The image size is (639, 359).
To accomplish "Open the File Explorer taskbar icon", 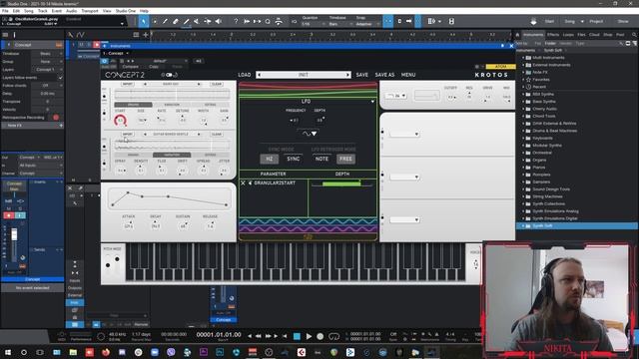I will click(x=73, y=352).
